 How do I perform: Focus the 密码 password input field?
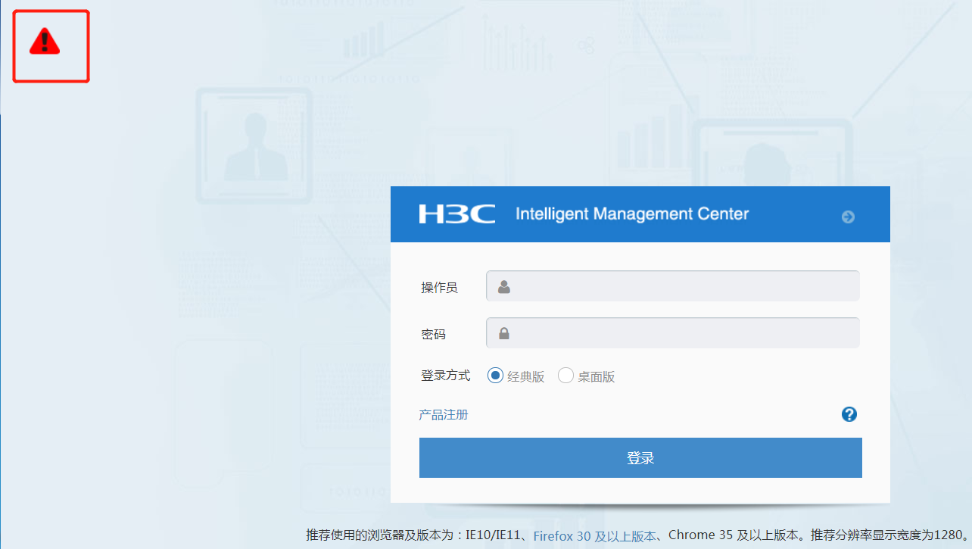point(681,333)
